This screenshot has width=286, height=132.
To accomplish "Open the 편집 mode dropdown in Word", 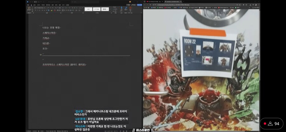I will pos(134,5).
